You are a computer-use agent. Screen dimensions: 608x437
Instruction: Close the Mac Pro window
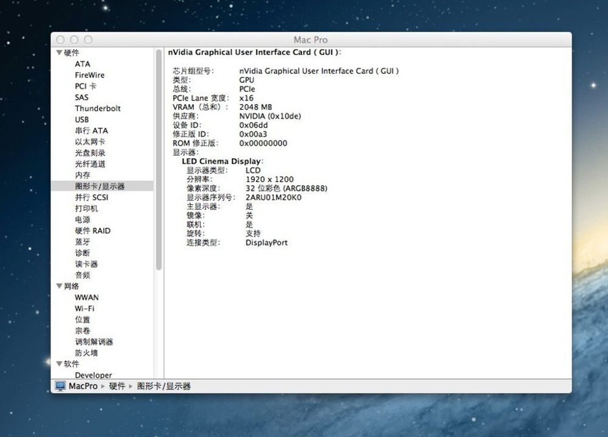60,40
